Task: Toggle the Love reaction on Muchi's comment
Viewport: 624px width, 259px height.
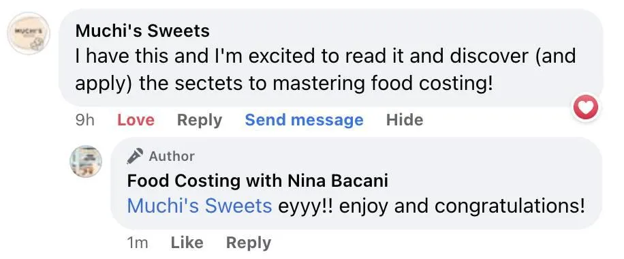Action: click(136, 120)
